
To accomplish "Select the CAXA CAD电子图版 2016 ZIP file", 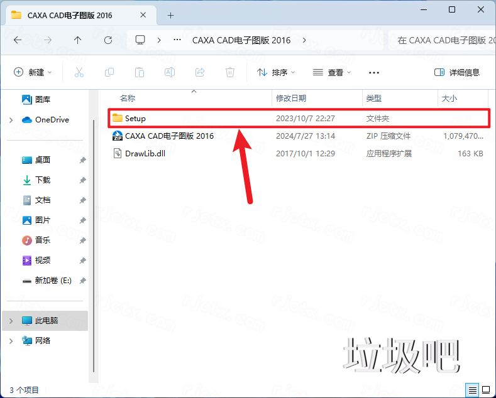I will tap(299, 136).
